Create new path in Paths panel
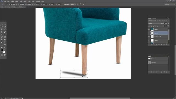The width and height of the screenshot is (176, 99). [x=164, y=72]
